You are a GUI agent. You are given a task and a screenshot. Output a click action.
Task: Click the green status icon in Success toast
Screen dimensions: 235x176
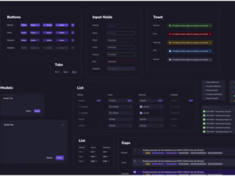point(170,26)
